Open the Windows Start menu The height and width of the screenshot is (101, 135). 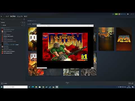point(2,87)
